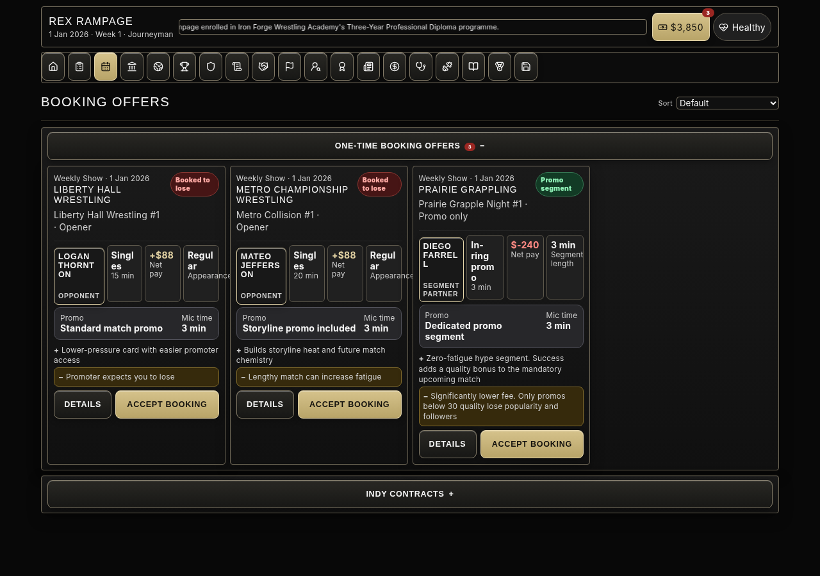820x576 pixels.
Task: Open Details for Prairie Grappling
Action: (448, 444)
